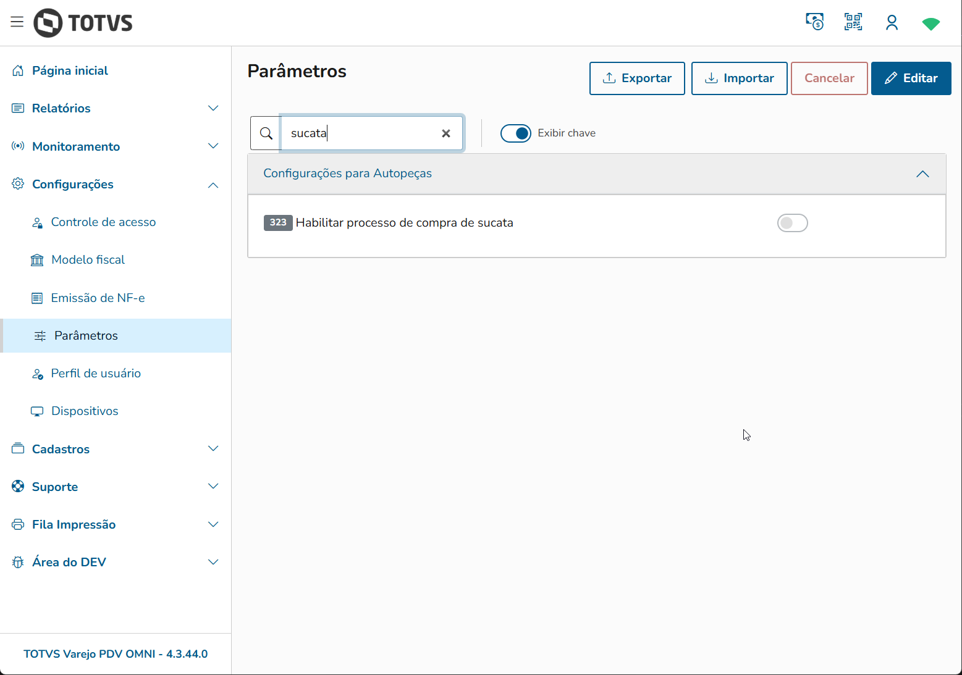Image resolution: width=962 pixels, height=675 pixels.
Task: Click the green connection status icon
Action: (x=930, y=23)
